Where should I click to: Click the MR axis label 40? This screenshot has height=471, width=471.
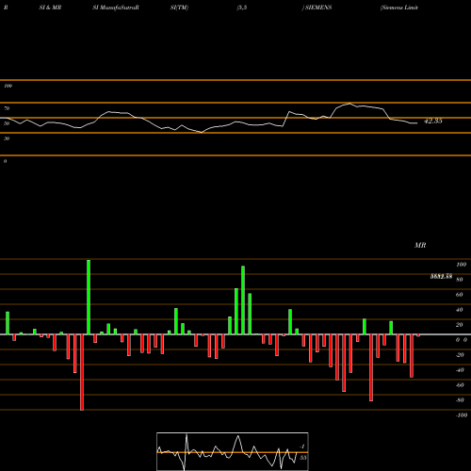point(459,310)
